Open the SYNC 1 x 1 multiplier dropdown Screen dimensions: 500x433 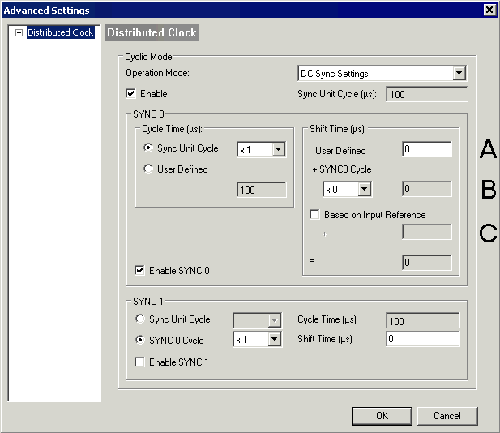pyautogui.click(x=274, y=339)
